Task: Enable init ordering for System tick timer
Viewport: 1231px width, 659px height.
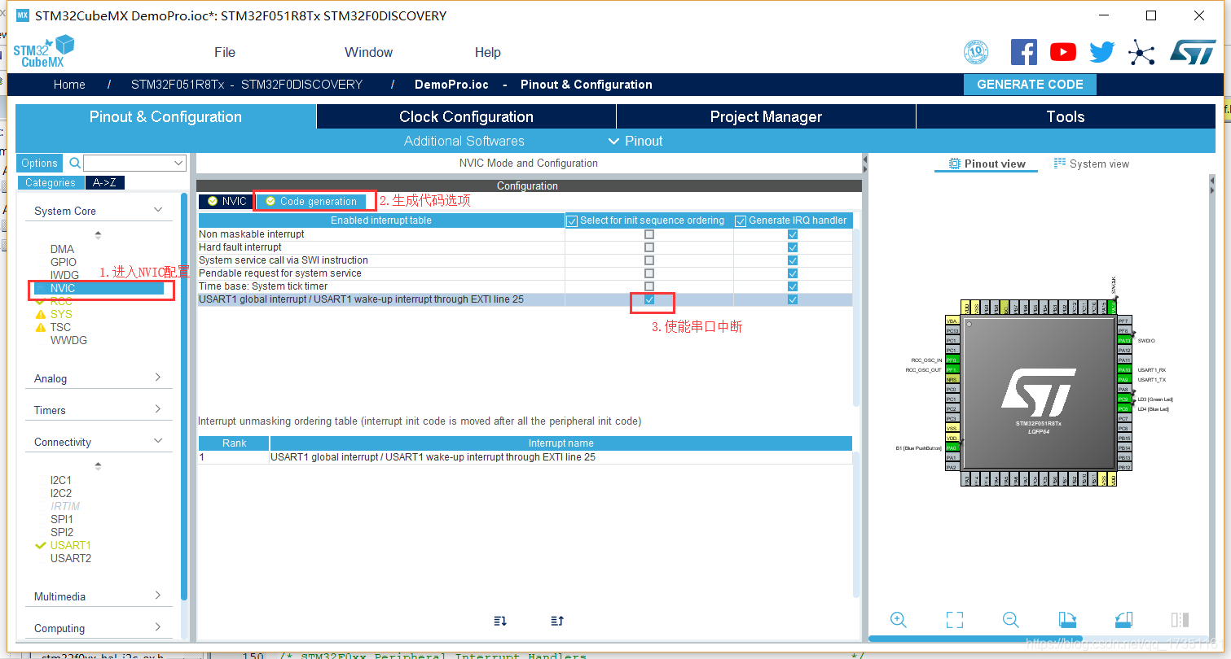Action: pos(649,286)
